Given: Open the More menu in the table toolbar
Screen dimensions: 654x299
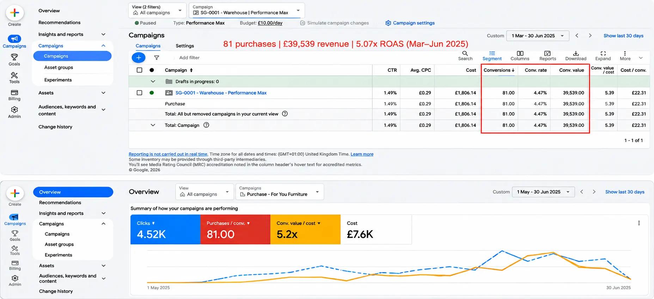Looking at the screenshot, I should click(x=625, y=56).
